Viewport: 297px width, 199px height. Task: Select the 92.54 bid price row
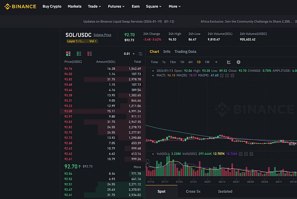click(103, 174)
